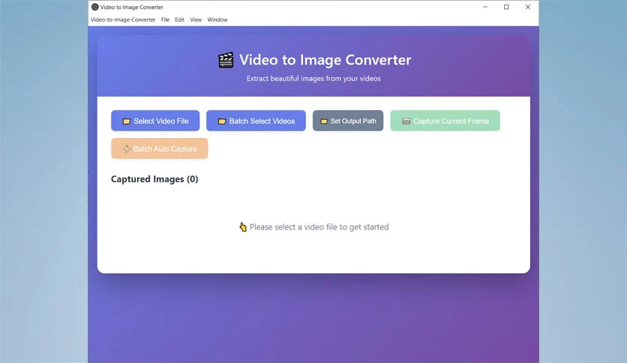627x363 pixels.
Task: Minimize the Video to Image Converter window
Action: pos(485,7)
